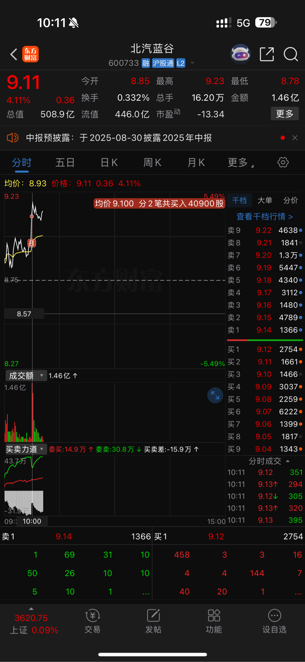Switch to the 五日 tab
305x662 pixels.
pyautogui.click(x=65, y=163)
